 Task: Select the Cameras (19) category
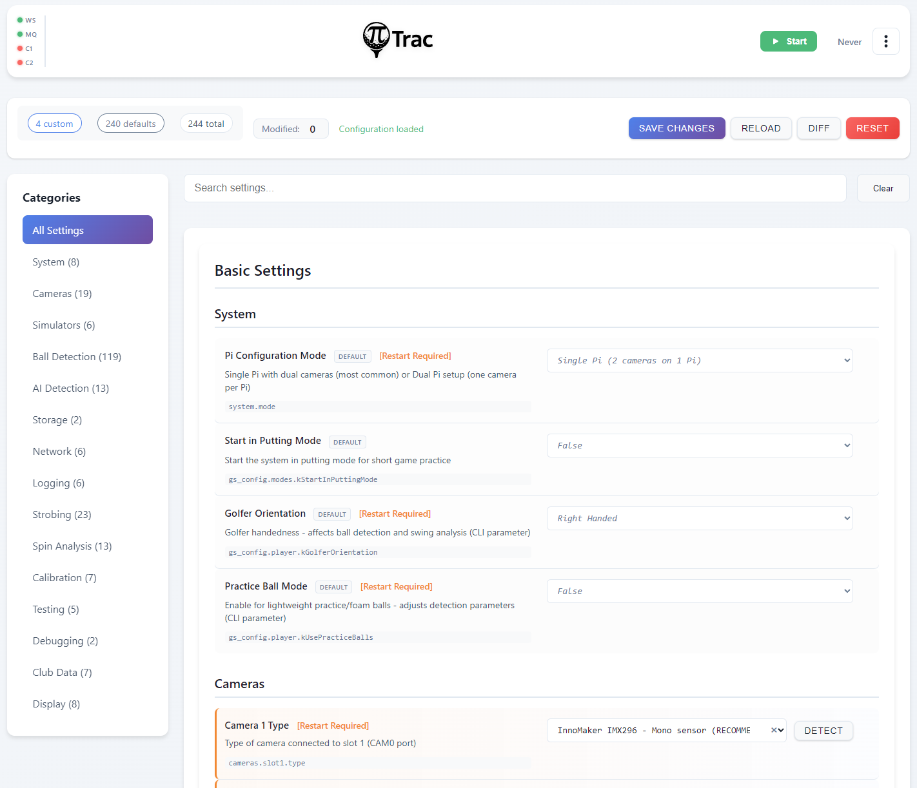click(x=62, y=294)
